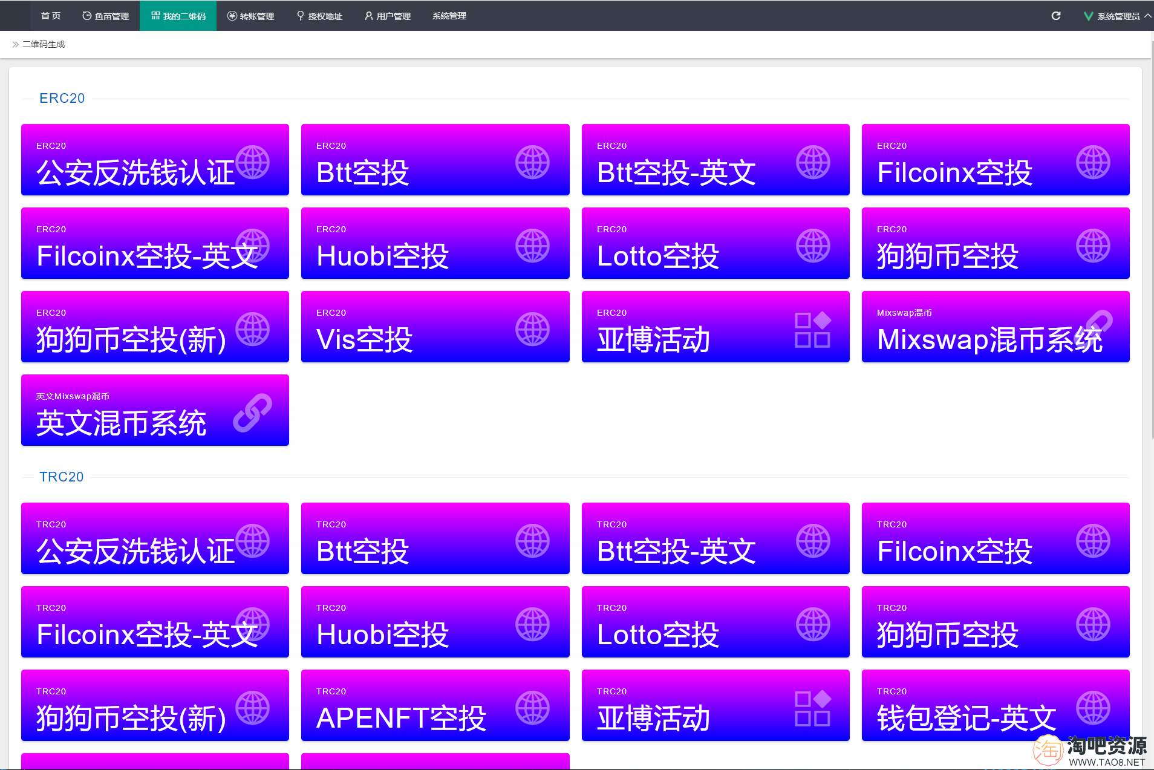The height and width of the screenshot is (770, 1154).
Task: Open the Mixswap混币系统 title
Action: tap(989, 339)
